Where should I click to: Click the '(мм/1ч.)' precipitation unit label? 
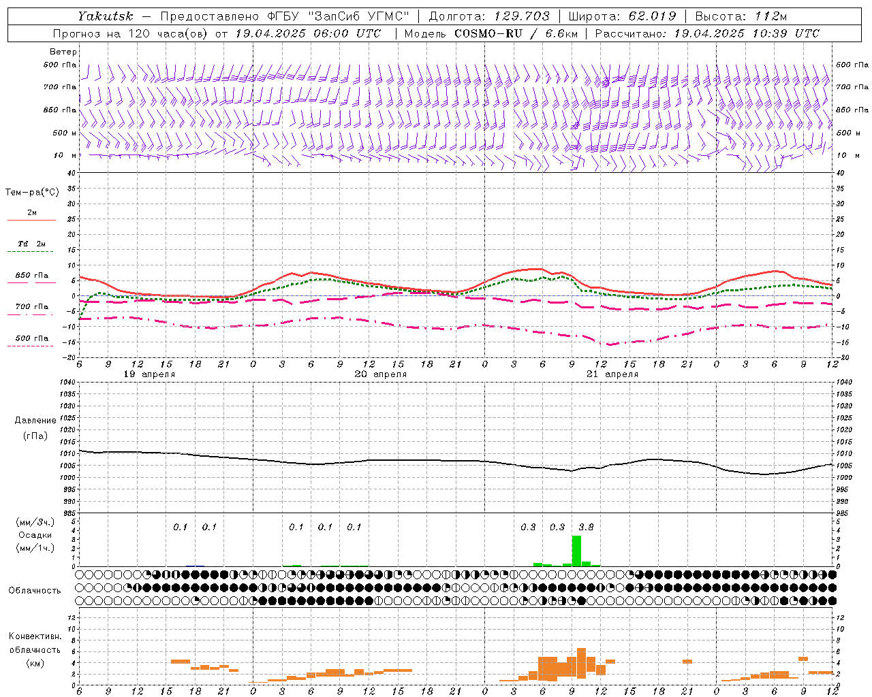point(35,548)
